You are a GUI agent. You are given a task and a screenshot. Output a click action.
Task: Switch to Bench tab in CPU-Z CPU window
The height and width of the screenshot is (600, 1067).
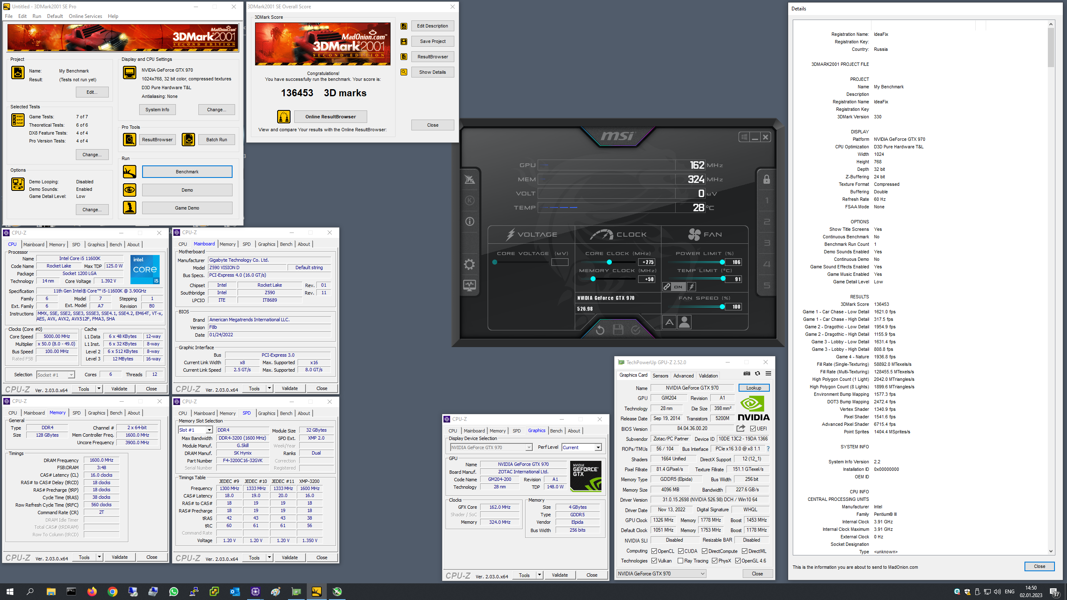pyautogui.click(x=115, y=245)
